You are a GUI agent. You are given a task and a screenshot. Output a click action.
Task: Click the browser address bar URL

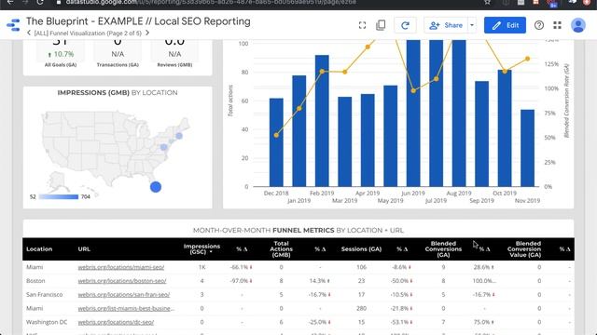(x=212, y=2)
